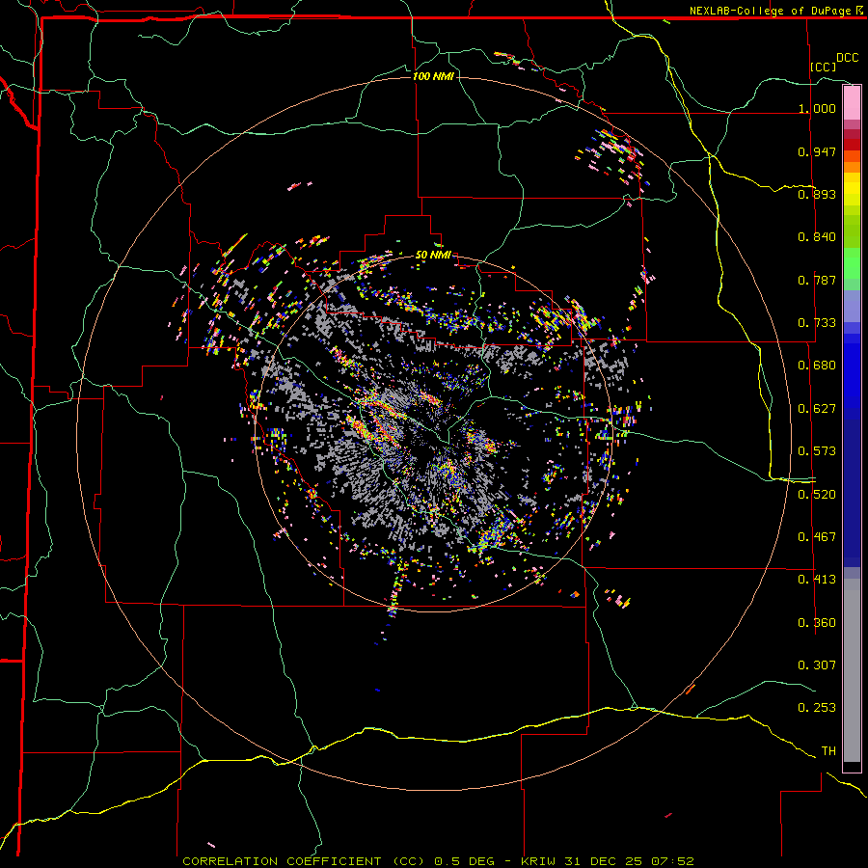The width and height of the screenshot is (868, 868).
Task: Click the 0.573 legend value
Action: coord(817,451)
